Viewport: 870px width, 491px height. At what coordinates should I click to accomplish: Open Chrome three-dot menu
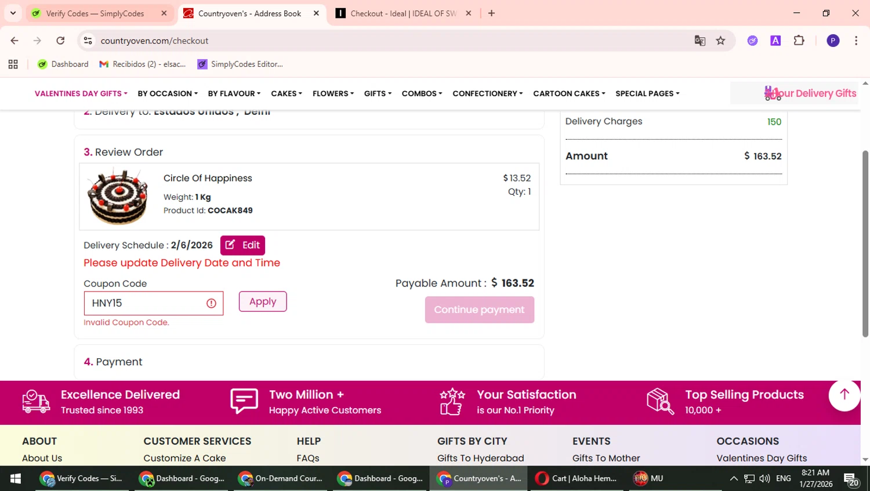tap(856, 41)
